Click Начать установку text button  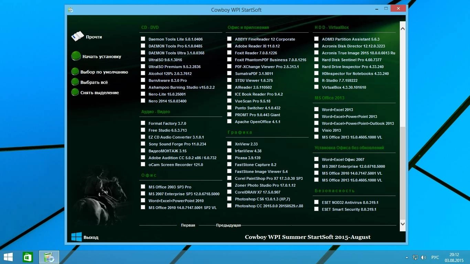pos(102,57)
